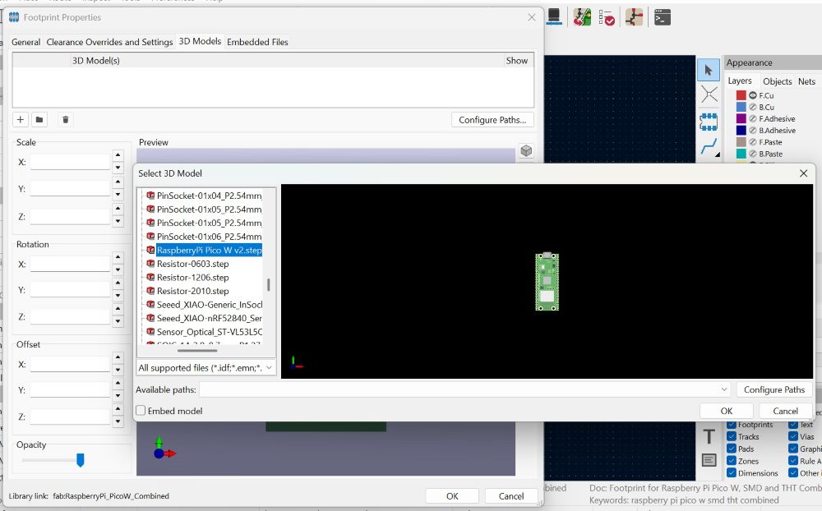Toggle Dimensions visibility checkbox
The image size is (822, 511).
[x=732, y=472]
